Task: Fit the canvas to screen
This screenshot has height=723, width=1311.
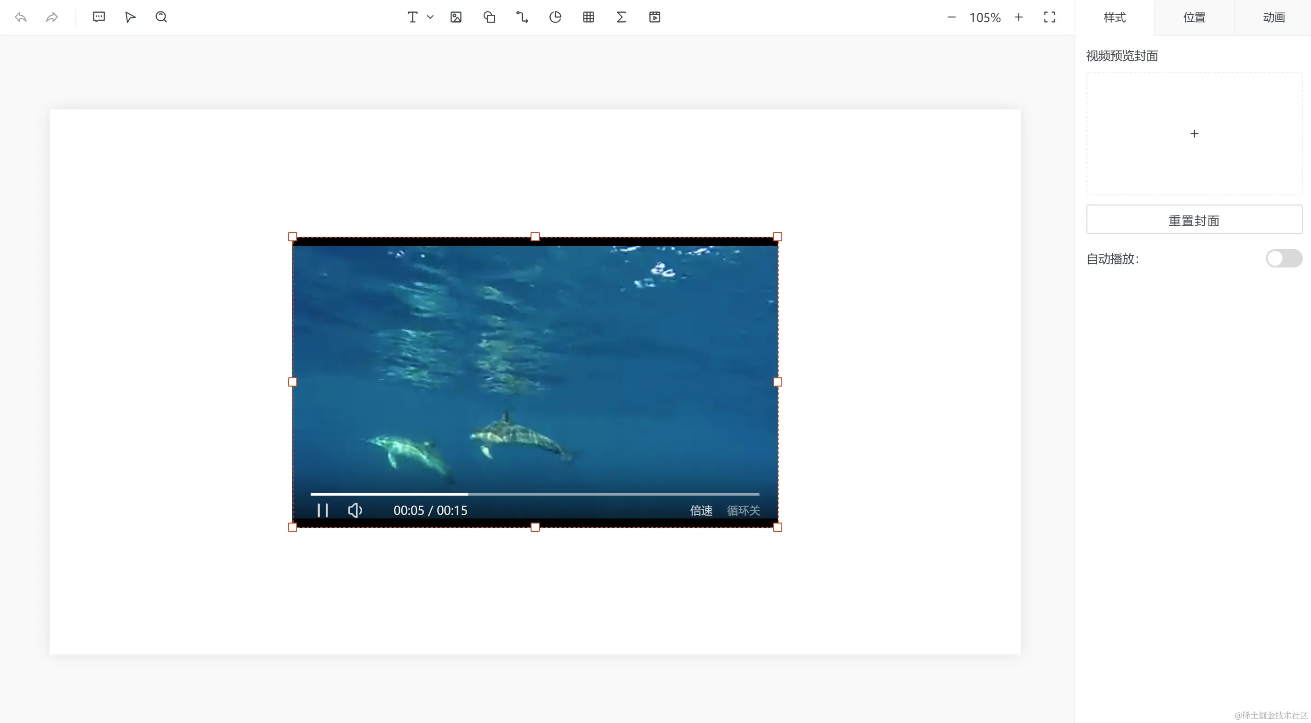Action: [x=1050, y=17]
